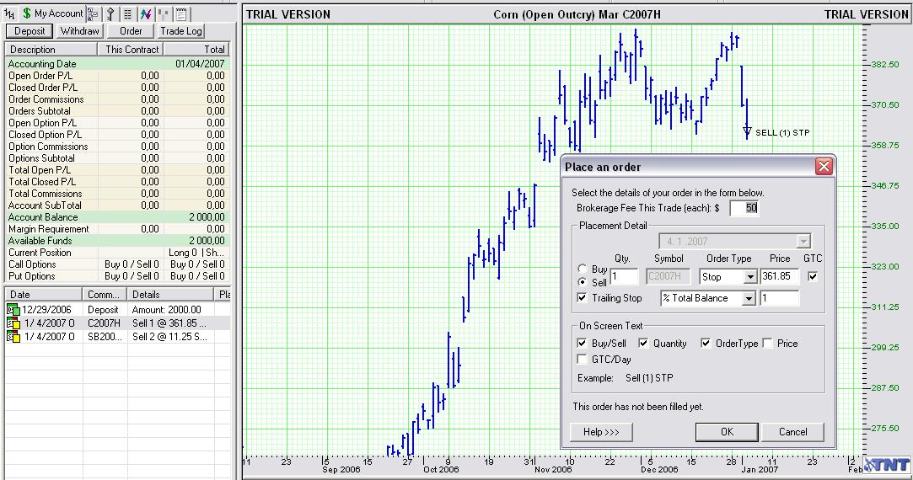Click the Qty. input field
This screenshot has height=480, width=913.
coord(624,276)
